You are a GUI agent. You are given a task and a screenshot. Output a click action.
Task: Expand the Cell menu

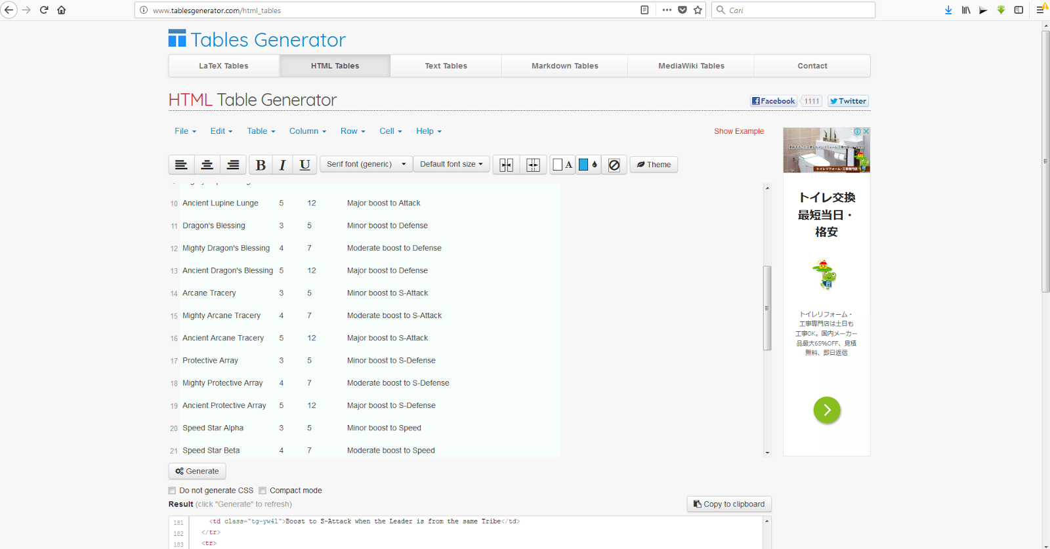pyautogui.click(x=390, y=131)
